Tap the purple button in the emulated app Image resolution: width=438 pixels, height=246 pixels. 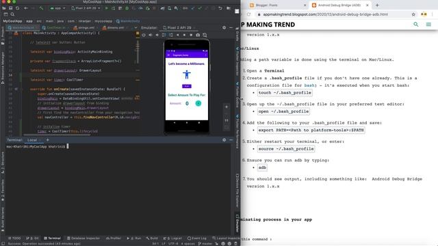pyautogui.click(x=187, y=86)
